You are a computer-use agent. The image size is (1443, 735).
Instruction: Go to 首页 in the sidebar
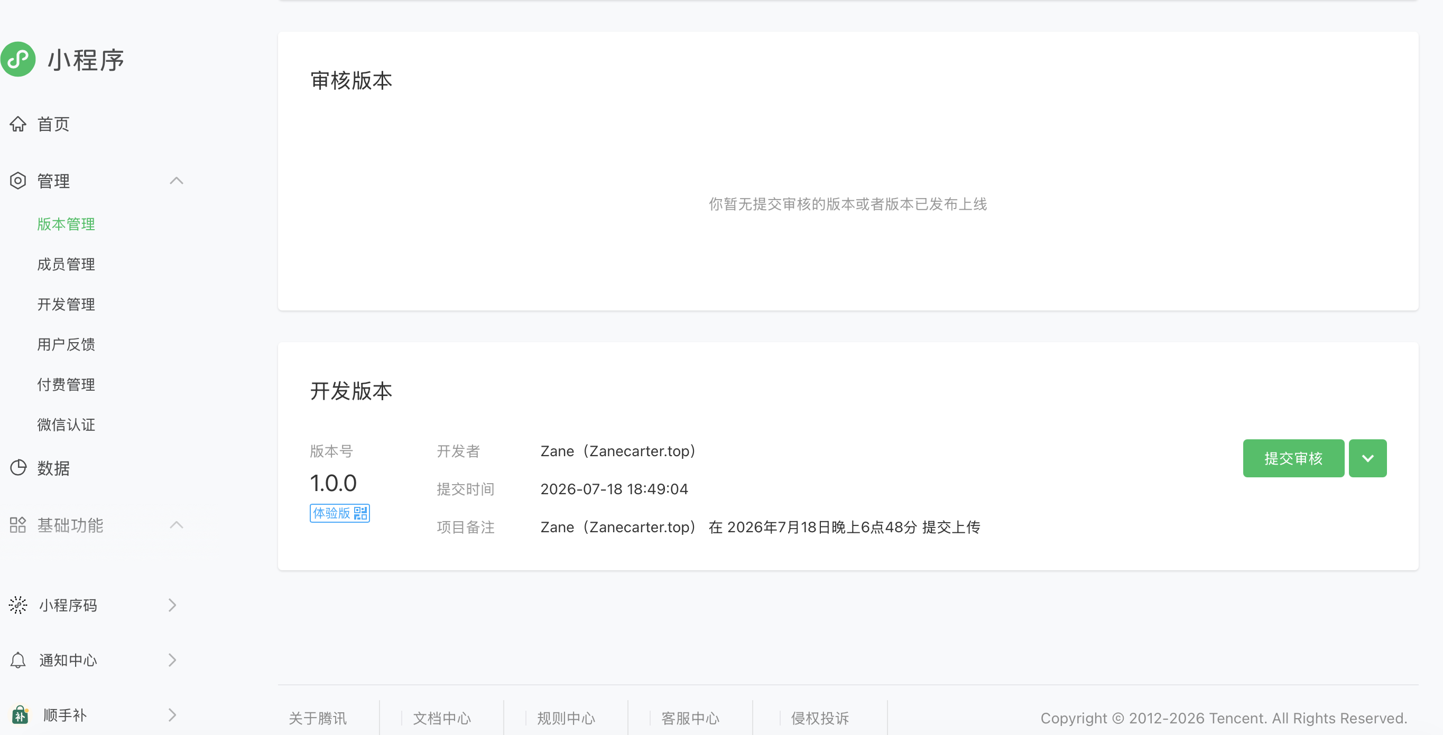pos(53,124)
